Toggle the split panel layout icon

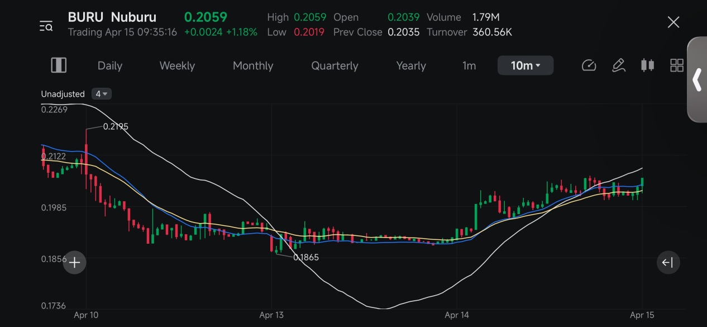(59, 65)
